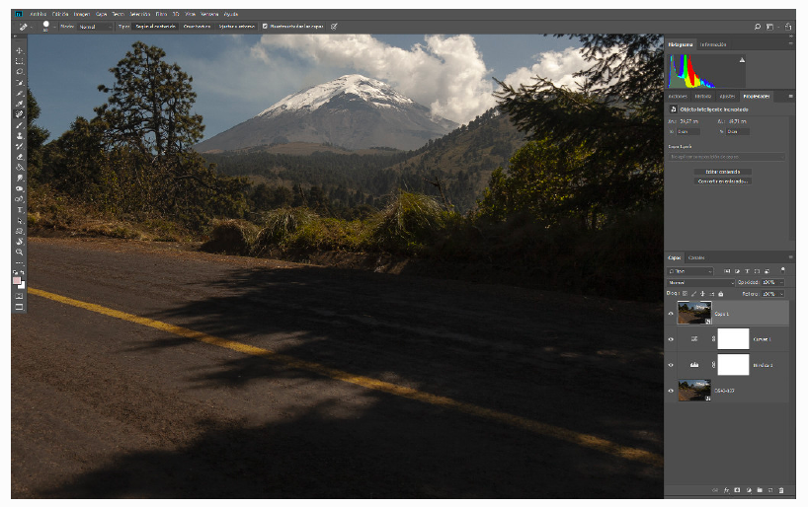
Task: Open the Modo dropdown in options bar
Action: point(95,27)
